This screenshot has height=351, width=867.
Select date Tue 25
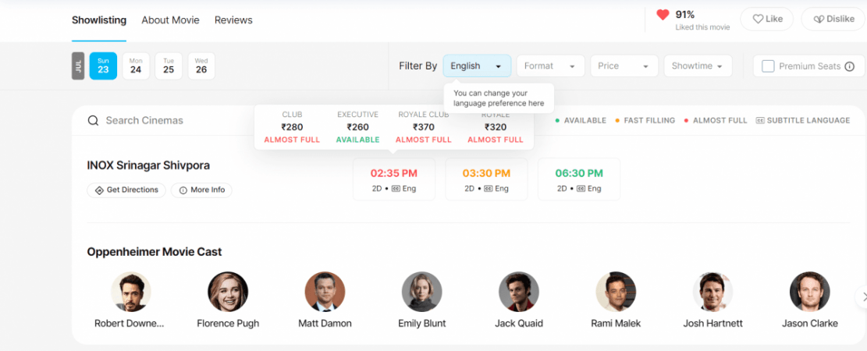point(169,66)
